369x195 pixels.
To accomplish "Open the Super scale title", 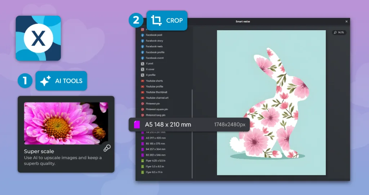I will [39, 151].
